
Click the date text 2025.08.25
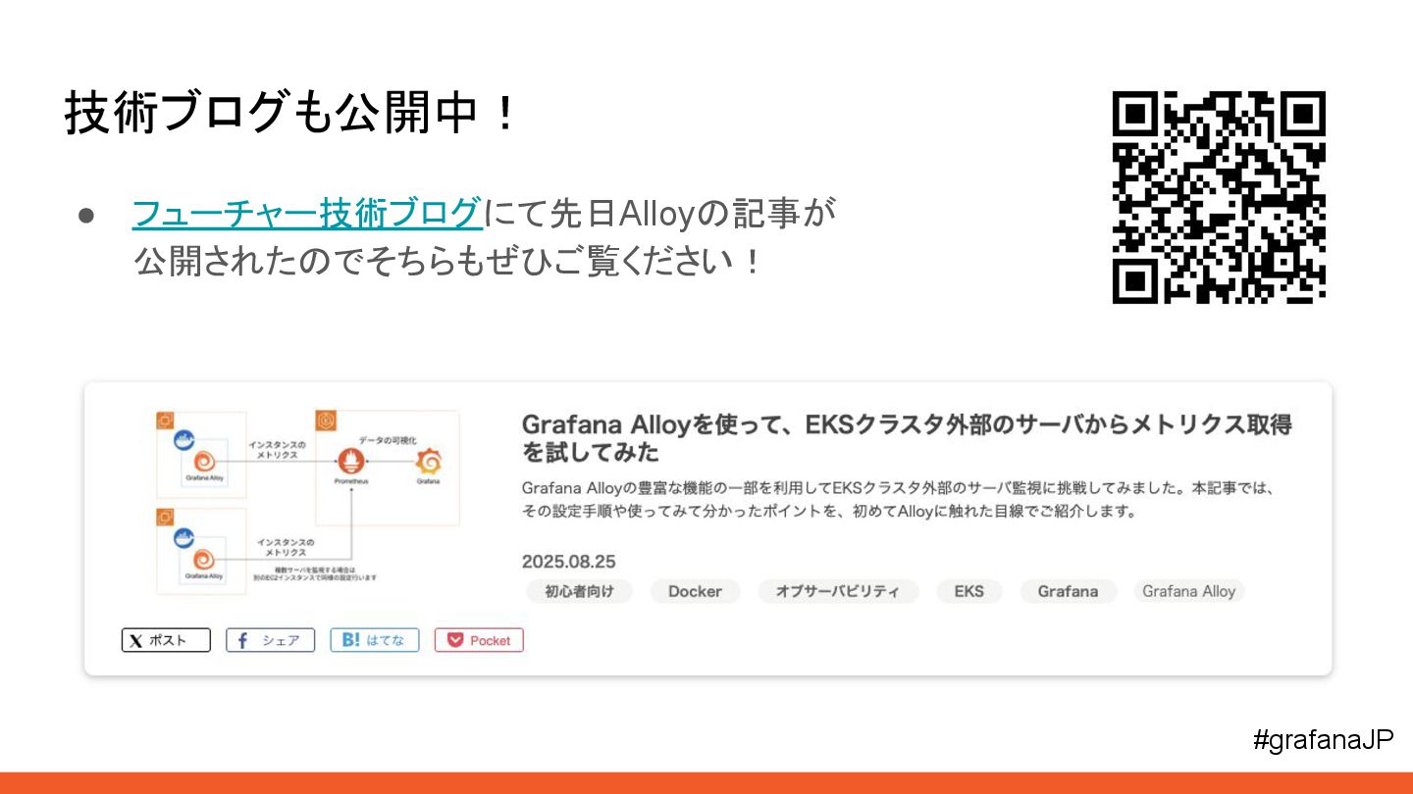(x=568, y=562)
